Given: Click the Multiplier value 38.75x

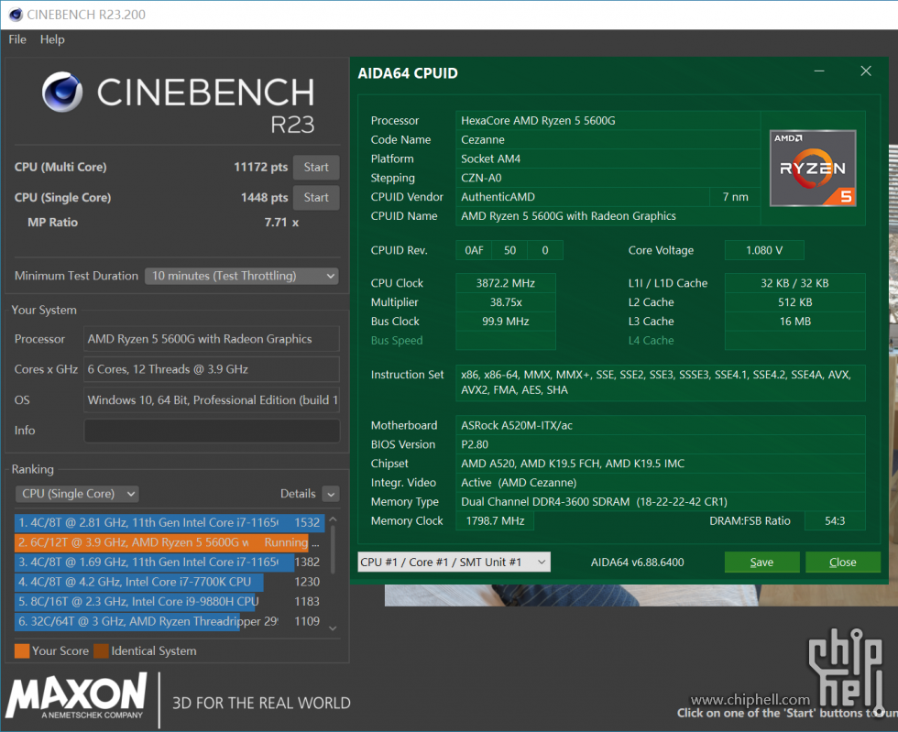Looking at the screenshot, I should coord(505,302).
